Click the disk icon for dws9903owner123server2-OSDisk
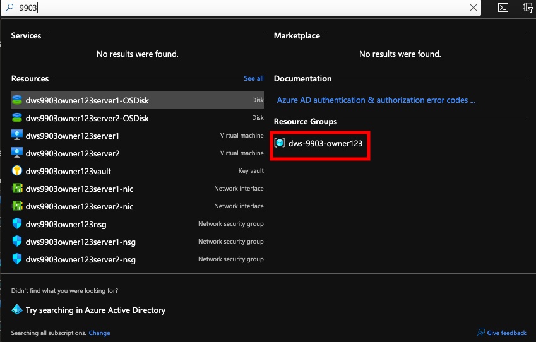This screenshot has height=342, width=536. pyautogui.click(x=17, y=117)
